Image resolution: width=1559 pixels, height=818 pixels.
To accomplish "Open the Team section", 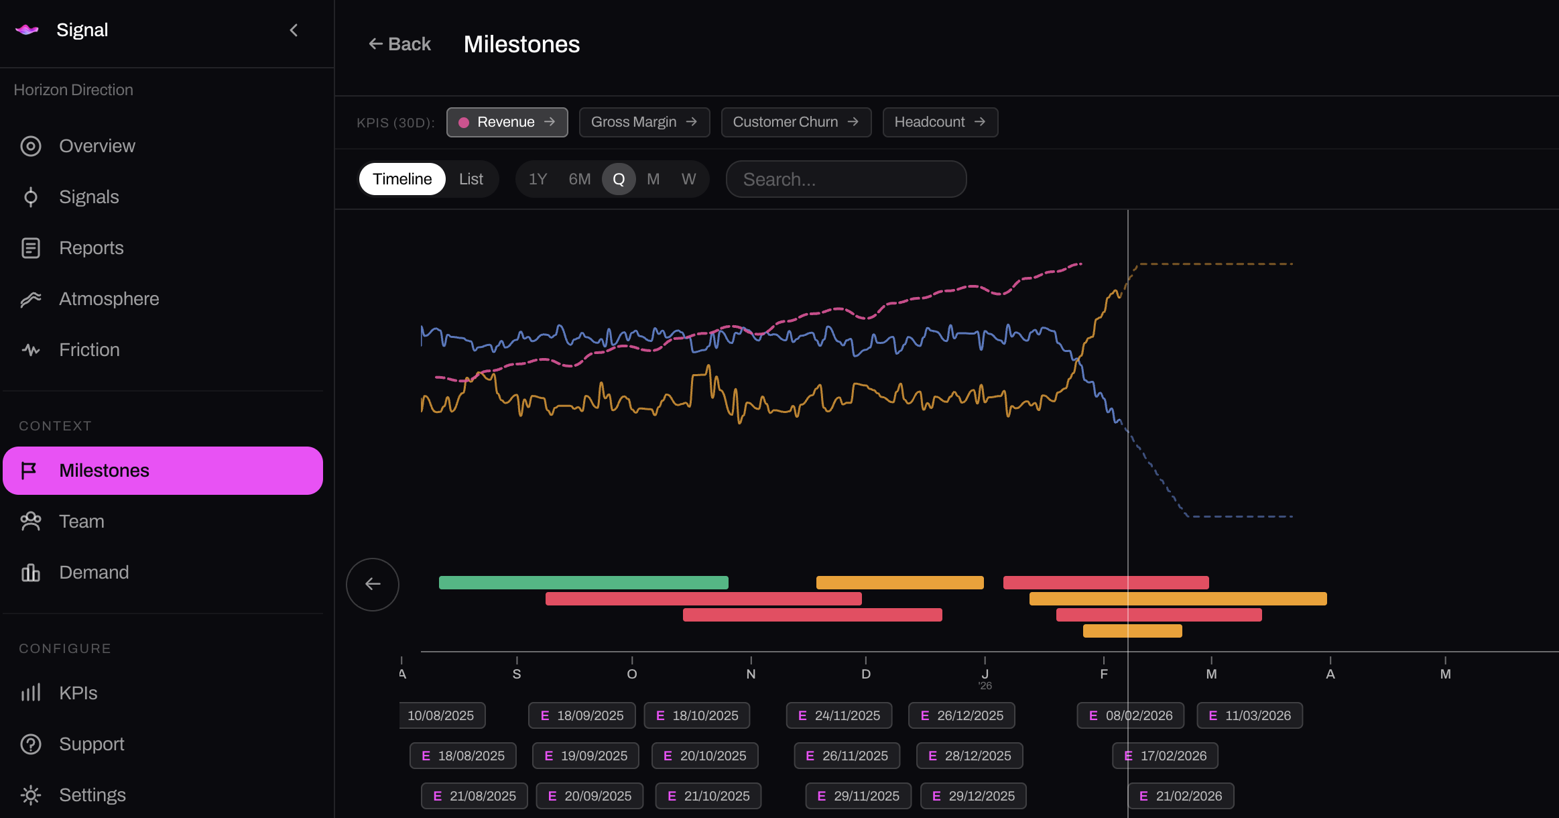I will pos(81,521).
